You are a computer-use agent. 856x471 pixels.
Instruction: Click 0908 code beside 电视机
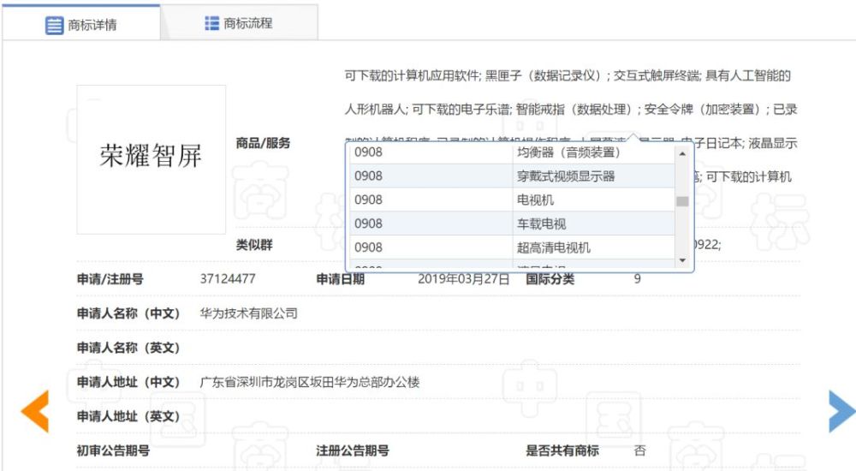point(368,200)
